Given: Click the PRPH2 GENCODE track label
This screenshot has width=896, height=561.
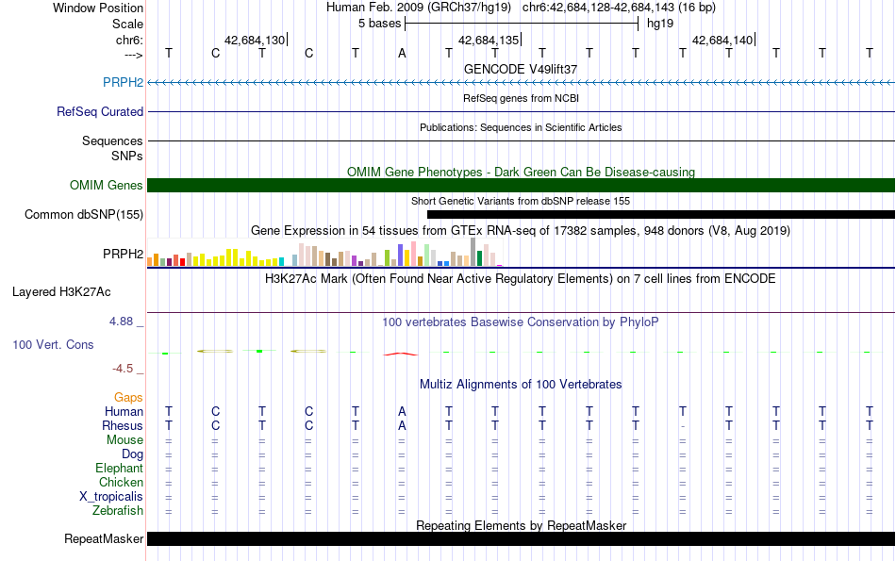Looking at the screenshot, I should (123, 82).
